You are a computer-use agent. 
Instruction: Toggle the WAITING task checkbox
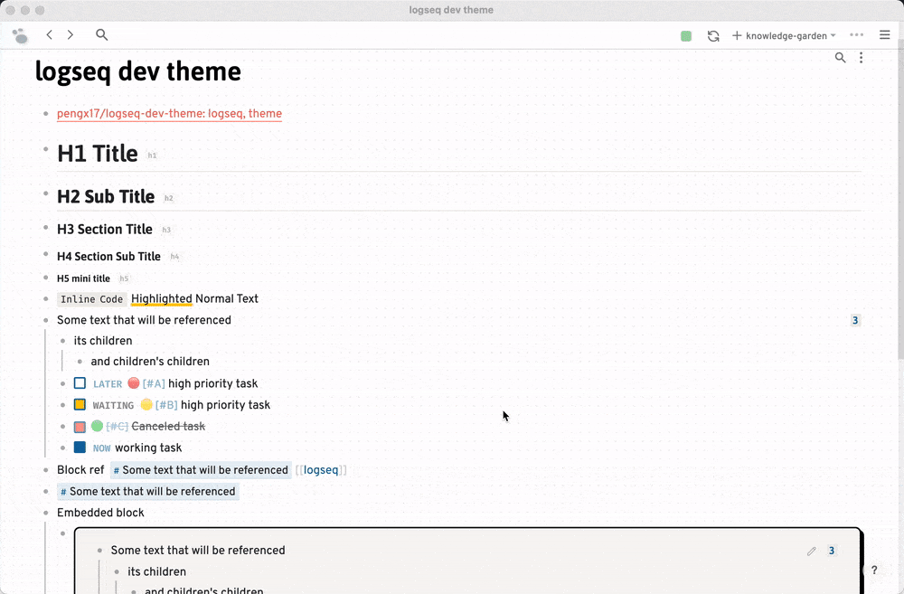pyautogui.click(x=80, y=405)
